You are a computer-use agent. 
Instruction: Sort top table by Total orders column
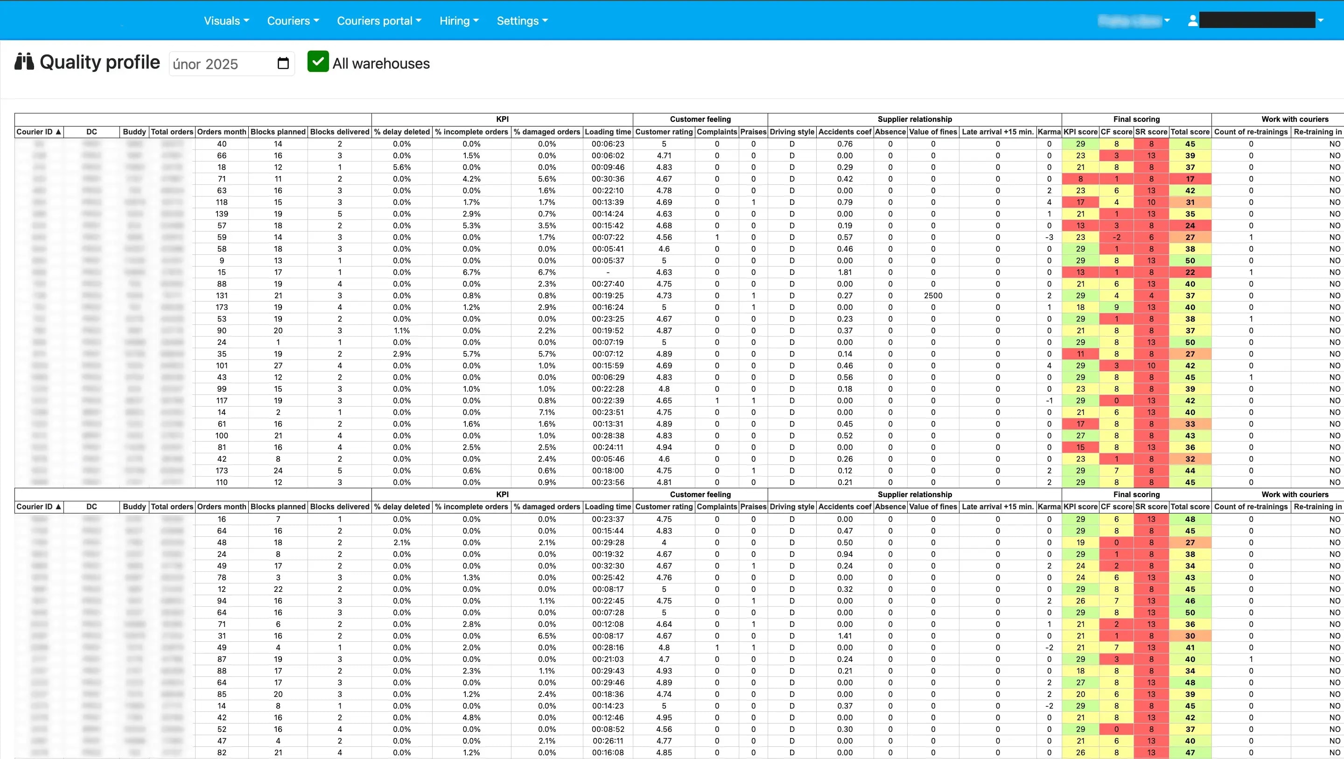pos(172,132)
